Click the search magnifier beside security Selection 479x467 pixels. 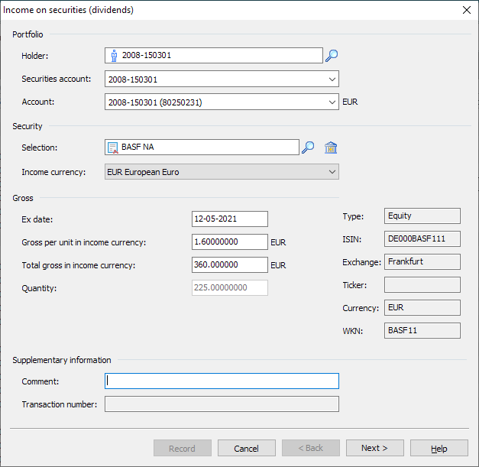(308, 148)
